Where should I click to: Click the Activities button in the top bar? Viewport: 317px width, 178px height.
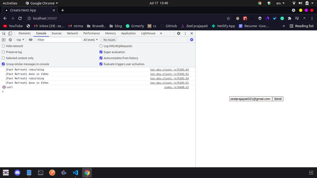tap(10, 3)
